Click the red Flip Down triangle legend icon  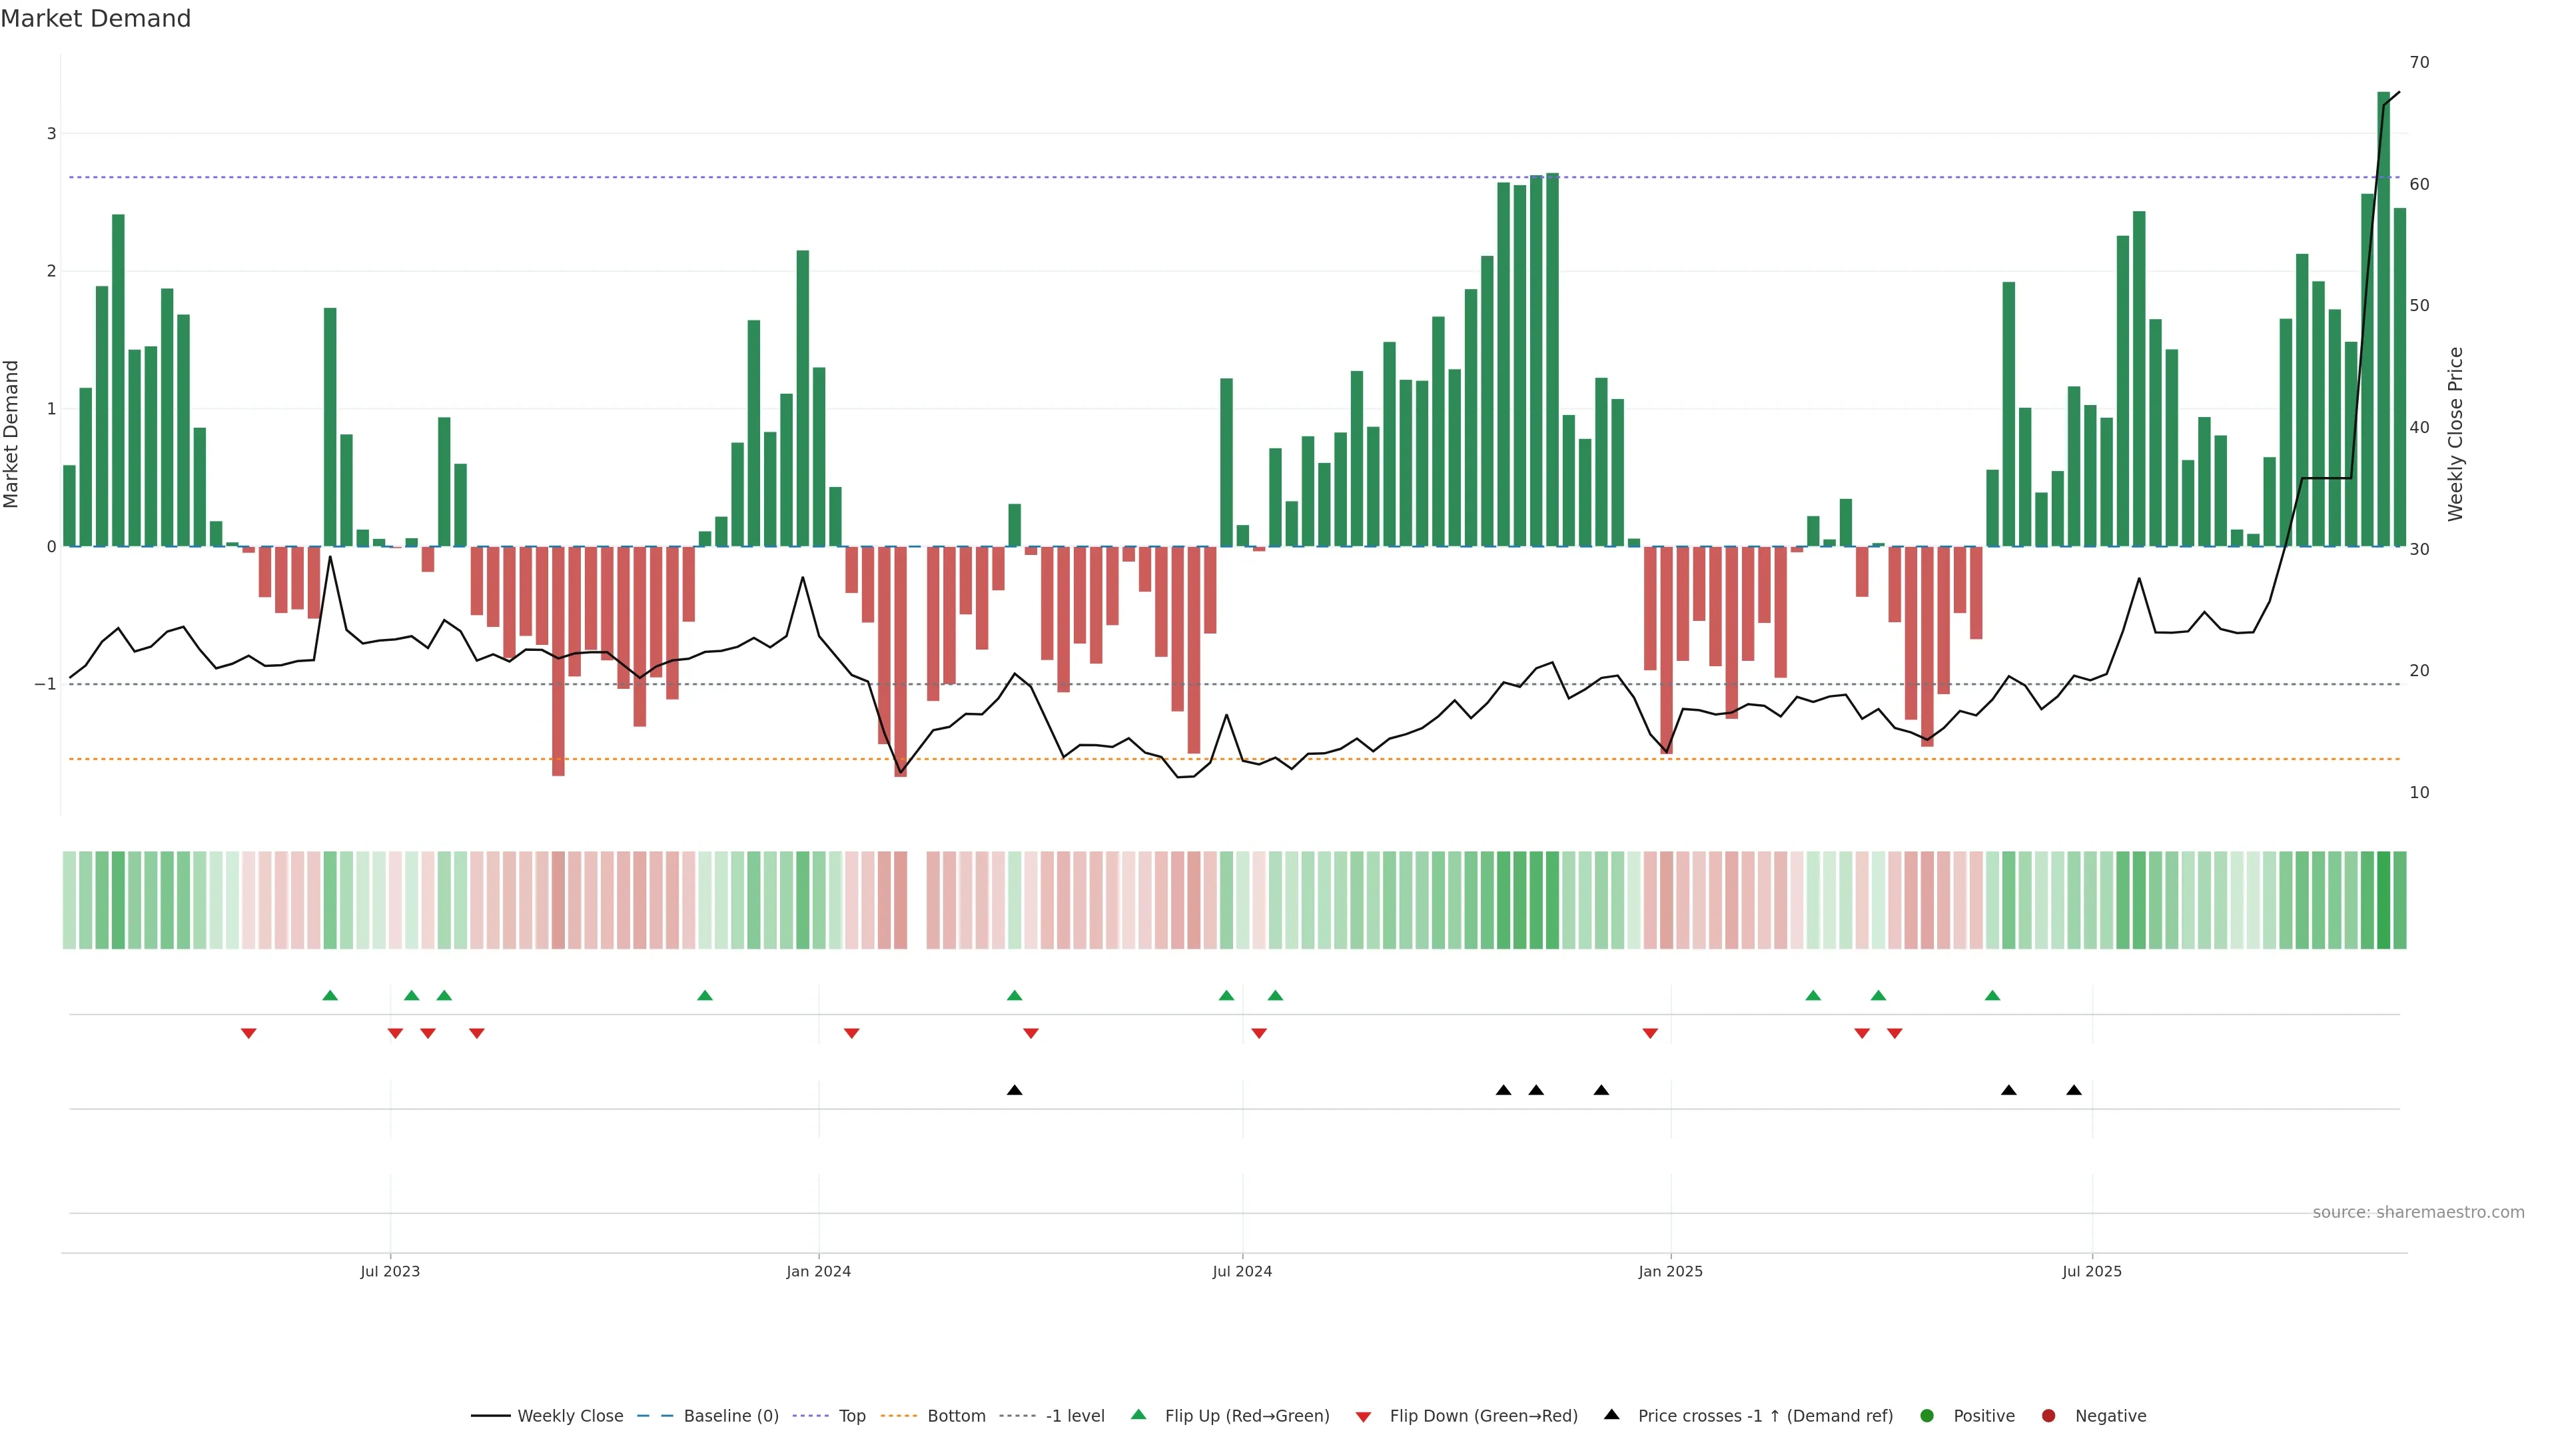1364,1416
